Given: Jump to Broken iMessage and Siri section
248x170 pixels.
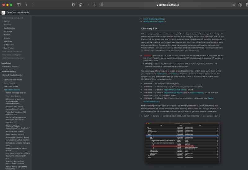Looking at the screenshot, I should click(x=16, y=93).
